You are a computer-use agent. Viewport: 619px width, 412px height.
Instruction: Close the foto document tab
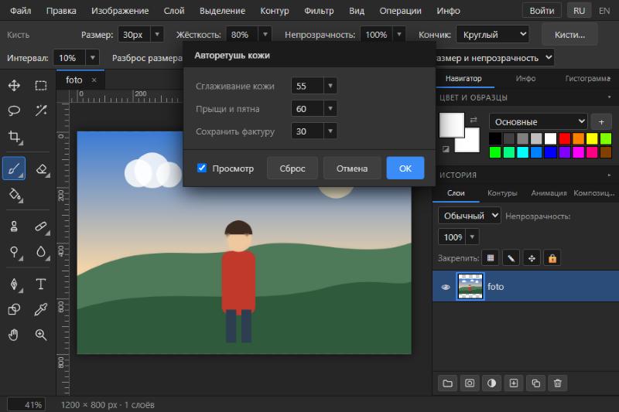click(x=94, y=80)
